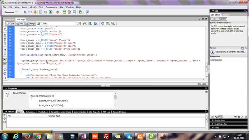Click the Attach Style Sheet link icon
Viewport: 249px width, 140px height.
coord(235,117)
